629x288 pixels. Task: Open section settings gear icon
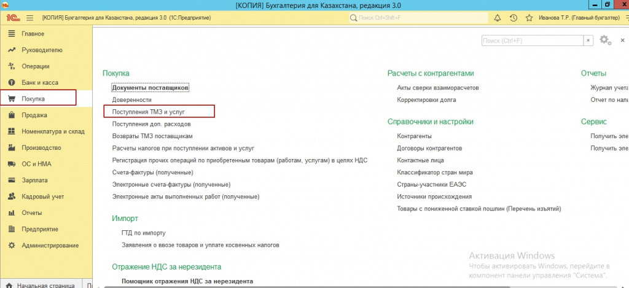click(x=605, y=40)
